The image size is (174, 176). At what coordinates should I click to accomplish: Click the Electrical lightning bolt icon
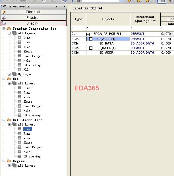(x=4, y=12)
